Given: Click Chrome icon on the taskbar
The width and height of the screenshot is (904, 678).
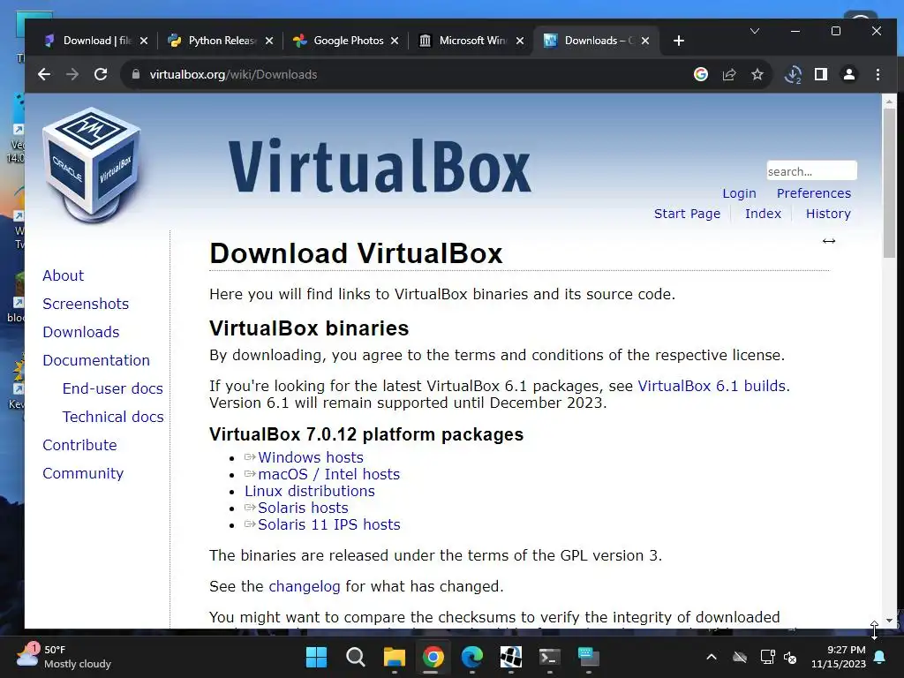Looking at the screenshot, I should [433, 657].
